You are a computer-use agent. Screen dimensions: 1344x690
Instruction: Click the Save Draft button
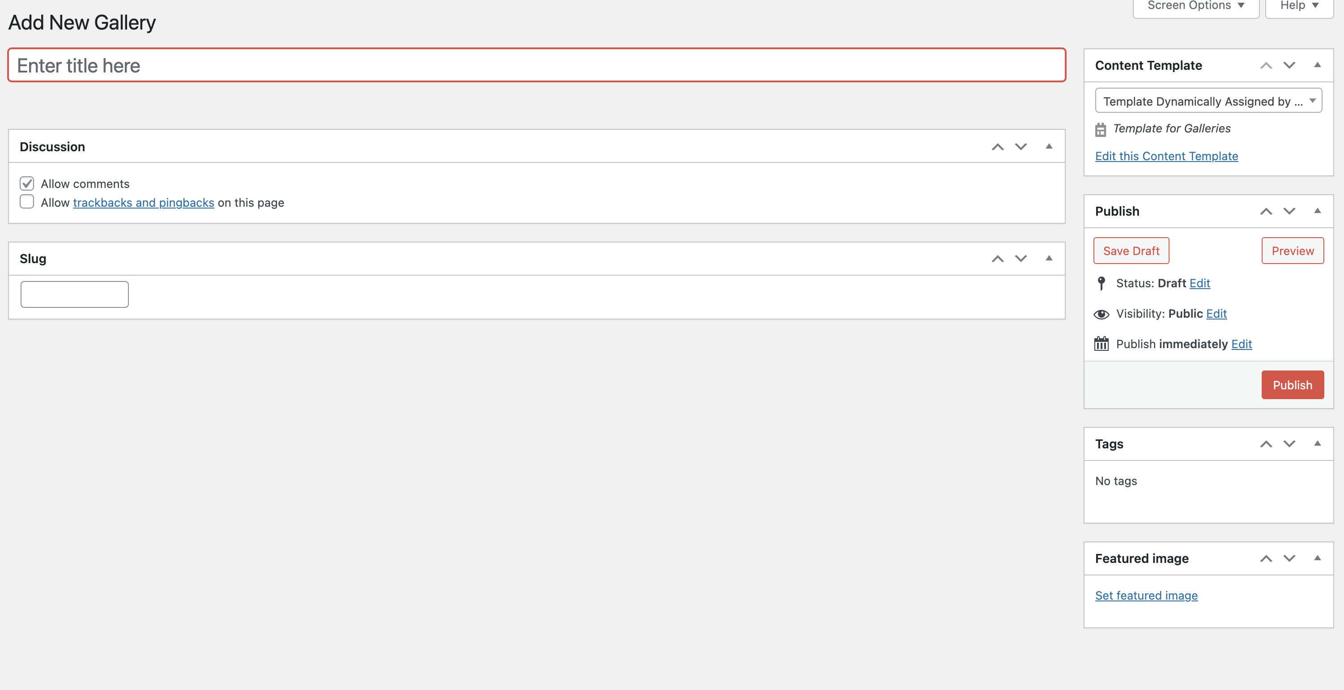point(1131,251)
